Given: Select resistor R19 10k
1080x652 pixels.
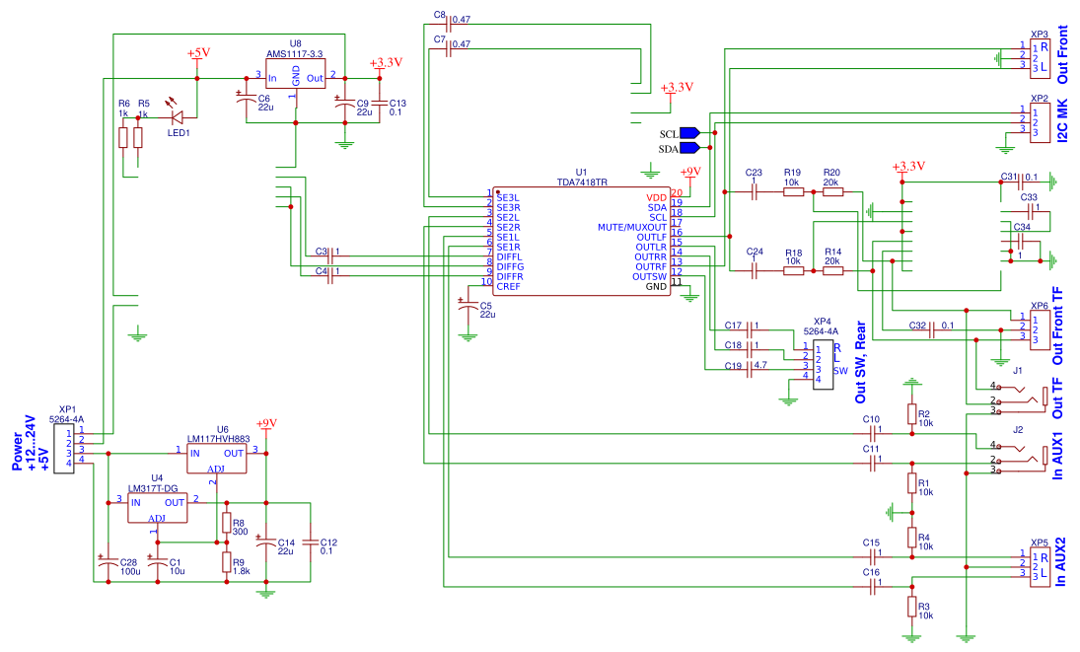Looking at the screenshot, I should coord(793,192).
